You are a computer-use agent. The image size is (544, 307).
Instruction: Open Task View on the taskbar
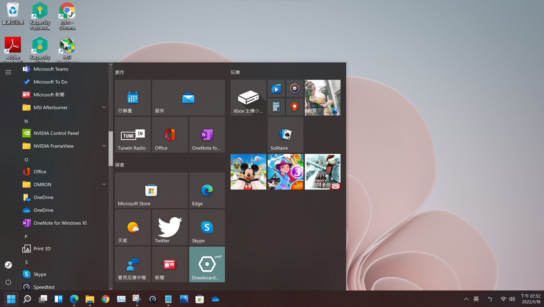43,299
